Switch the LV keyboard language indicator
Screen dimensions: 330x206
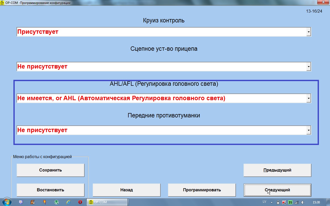click(264, 202)
